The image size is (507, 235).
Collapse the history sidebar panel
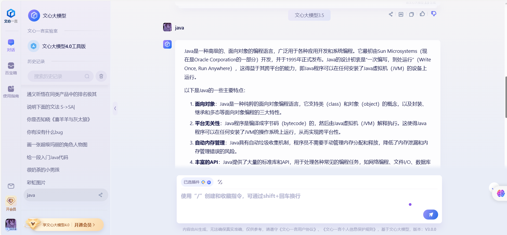pyautogui.click(x=115, y=108)
